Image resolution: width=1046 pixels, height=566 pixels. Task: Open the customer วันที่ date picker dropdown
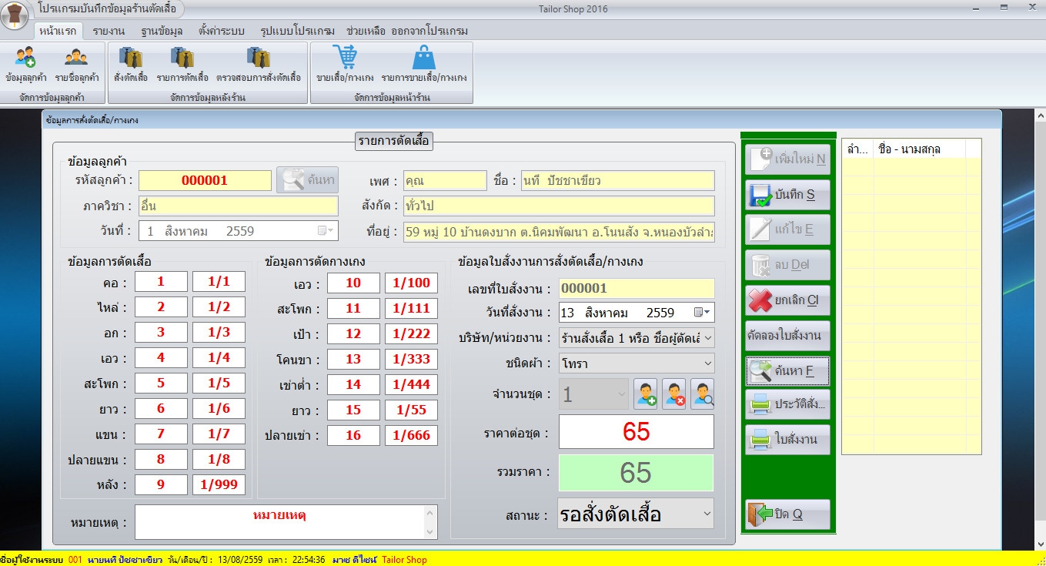[326, 230]
